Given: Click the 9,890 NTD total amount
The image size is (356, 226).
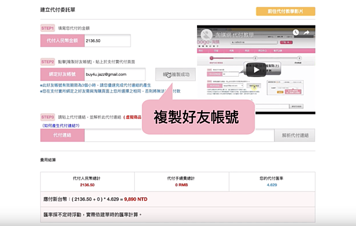Looking at the screenshot, I should pyautogui.click(x=136, y=199).
